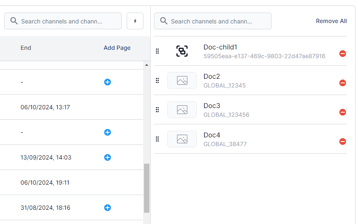Click the scrollbar up arrow in table
Screen dimensions: 359x224
tap(146, 65)
